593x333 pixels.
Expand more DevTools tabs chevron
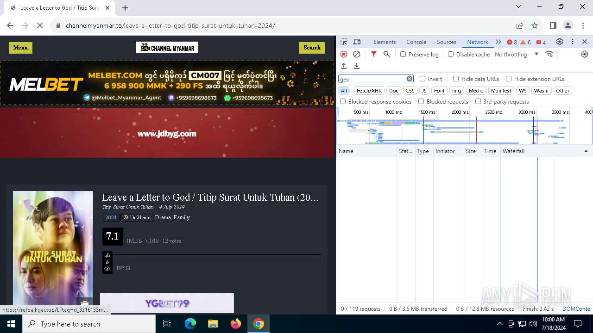click(498, 42)
